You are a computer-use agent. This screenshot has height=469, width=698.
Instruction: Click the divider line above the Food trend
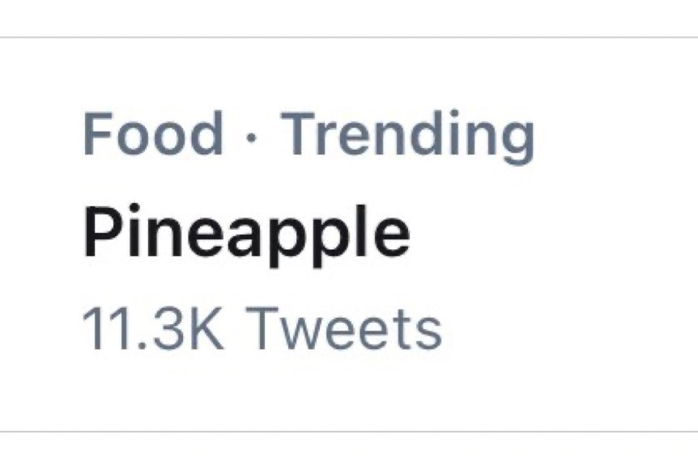[x=348, y=37]
